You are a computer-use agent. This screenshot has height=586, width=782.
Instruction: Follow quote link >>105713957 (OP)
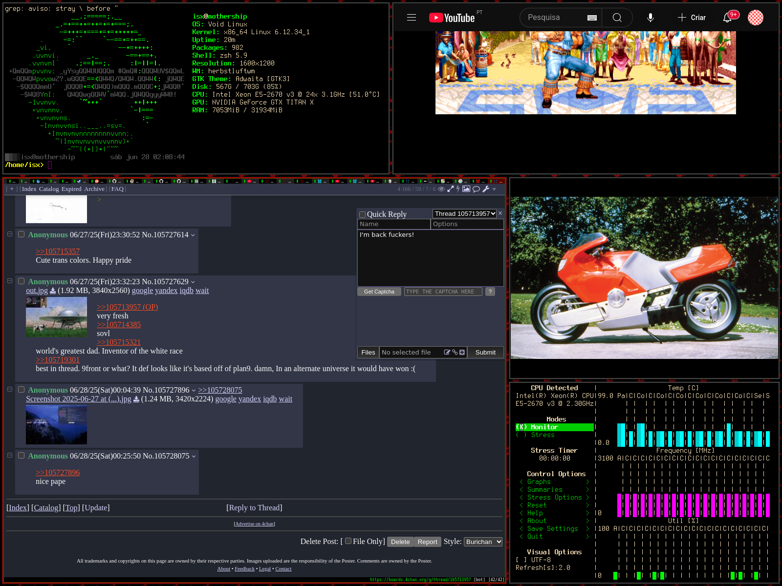tap(128, 307)
